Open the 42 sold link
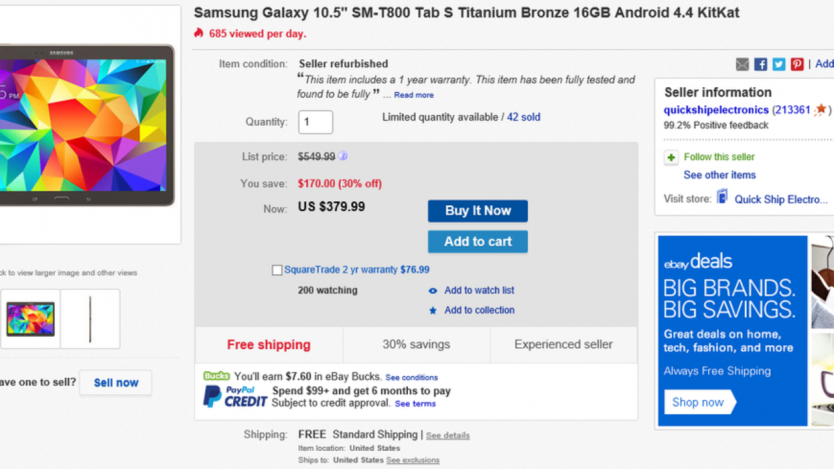The image size is (834, 469). click(x=523, y=117)
